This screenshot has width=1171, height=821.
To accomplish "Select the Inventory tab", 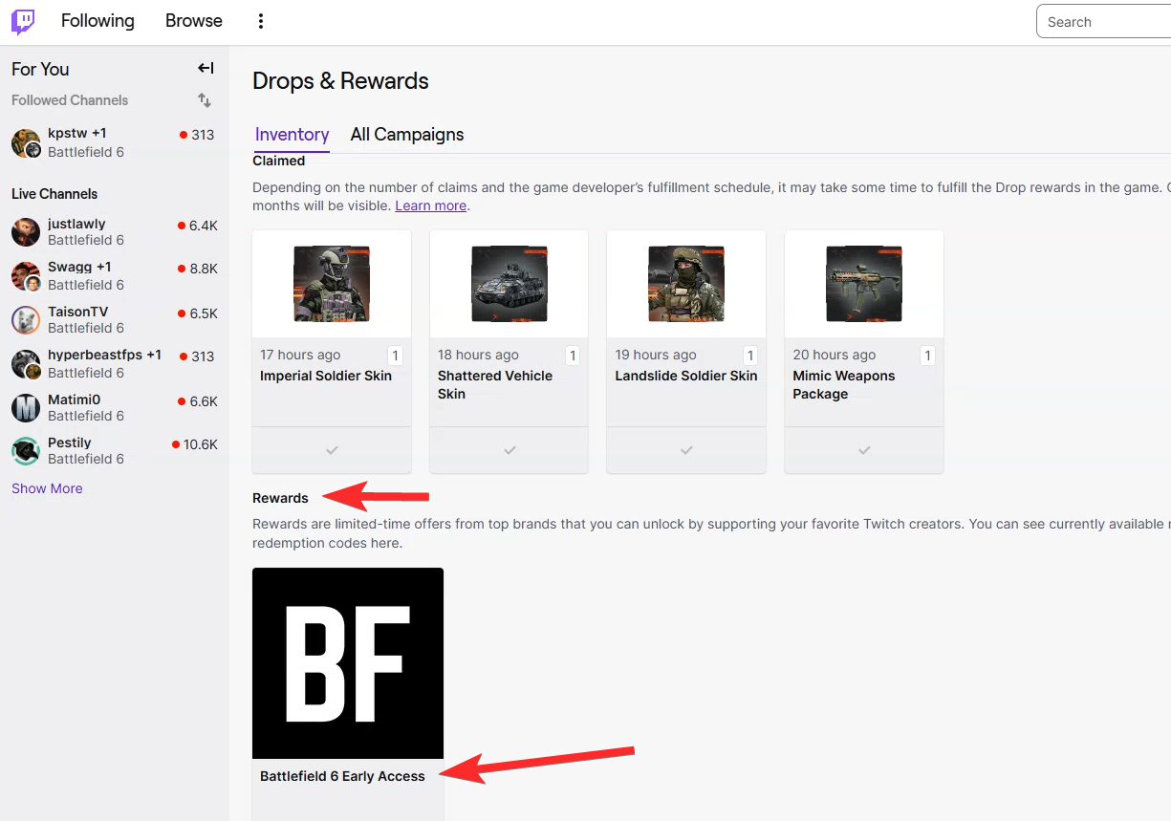I will click(293, 135).
